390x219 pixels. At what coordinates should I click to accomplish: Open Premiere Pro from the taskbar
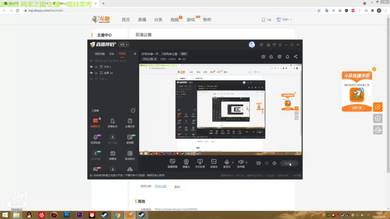(79, 215)
